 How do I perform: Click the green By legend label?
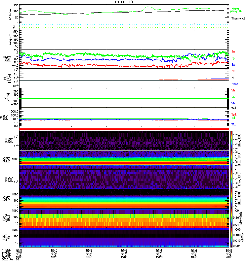point(233,58)
